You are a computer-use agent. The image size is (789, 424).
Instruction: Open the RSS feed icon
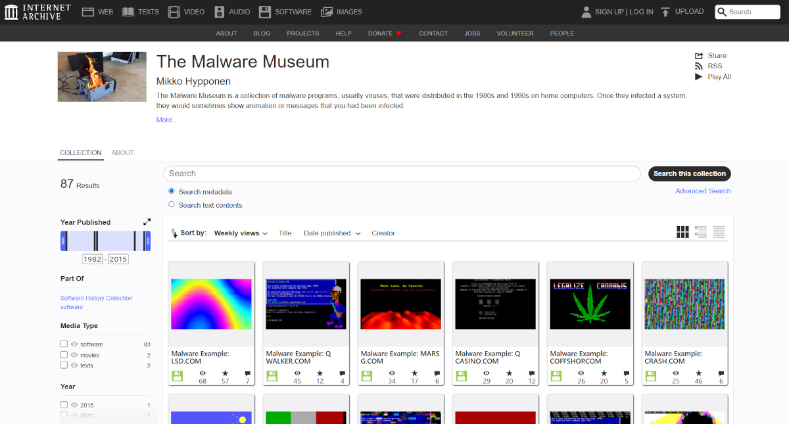(x=699, y=66)
